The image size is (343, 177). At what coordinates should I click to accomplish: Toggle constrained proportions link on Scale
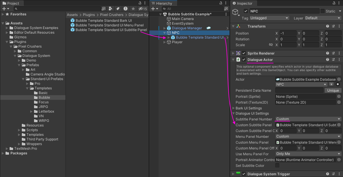(x=271, y=45)
